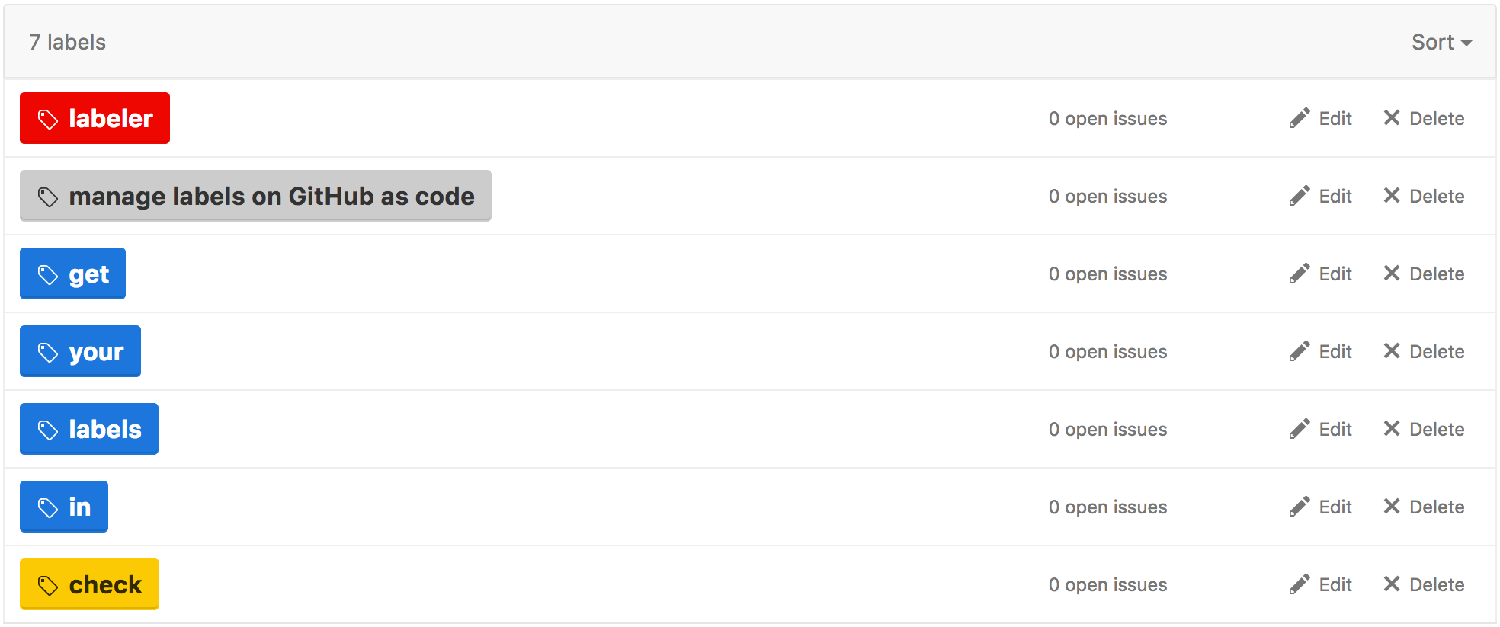
Task: Open the blue 'in' label
Action: pyautogui.click(x=64, y=507)
